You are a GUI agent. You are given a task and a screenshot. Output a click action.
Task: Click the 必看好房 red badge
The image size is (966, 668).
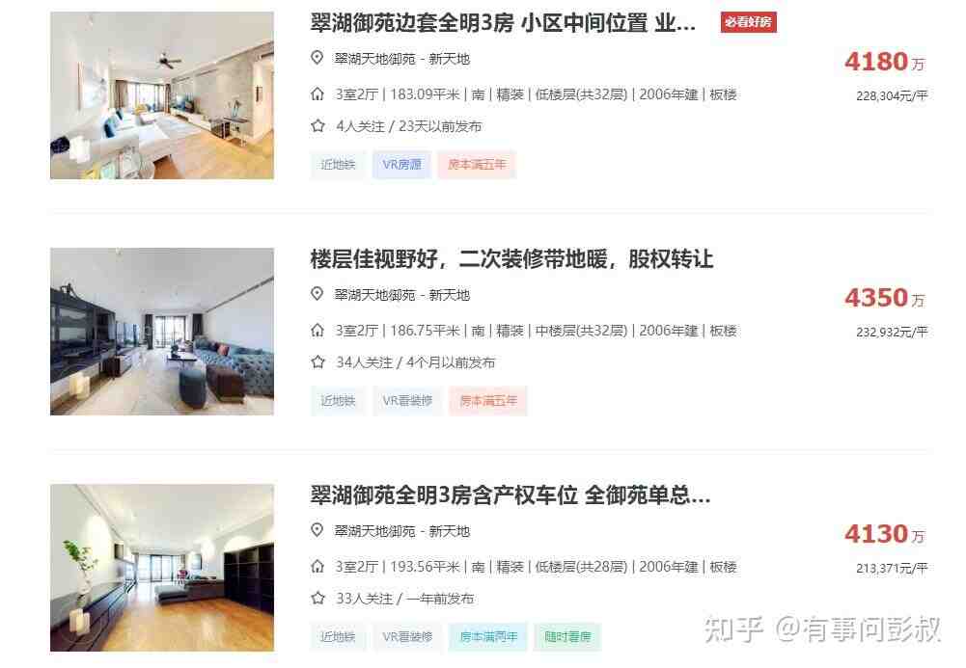coord(748,22)
